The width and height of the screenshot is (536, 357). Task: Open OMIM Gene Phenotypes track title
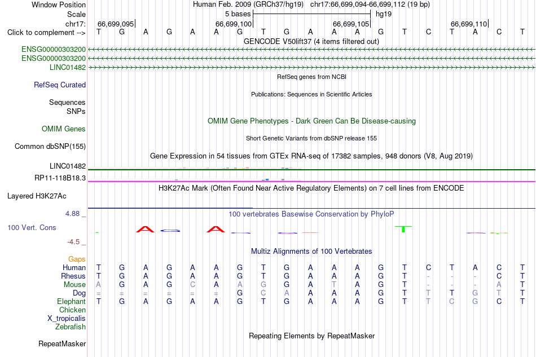click(x=311, y=121)
